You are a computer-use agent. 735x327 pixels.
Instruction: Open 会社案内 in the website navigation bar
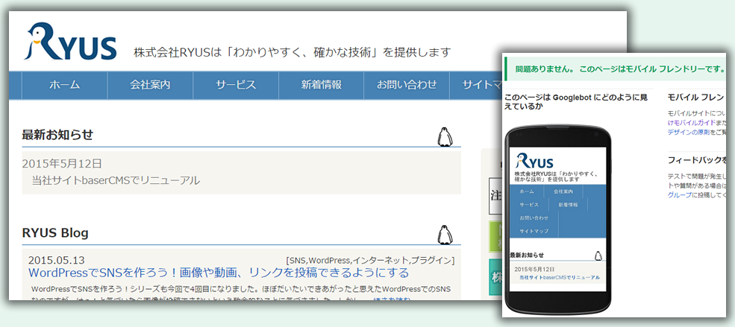[x=150, y=85]
